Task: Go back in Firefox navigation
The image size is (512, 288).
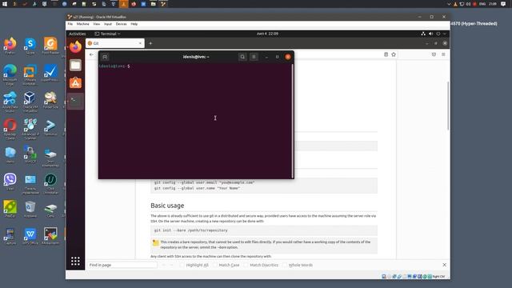Action: (x=91, y=54)
